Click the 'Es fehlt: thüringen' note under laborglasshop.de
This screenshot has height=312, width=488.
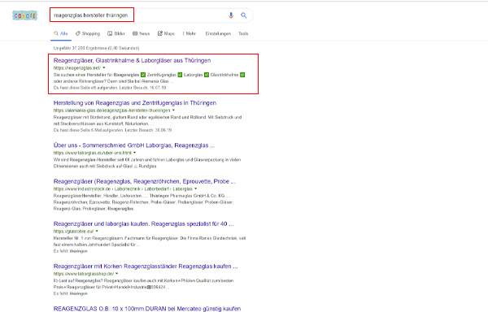click(x=70, y=293)
